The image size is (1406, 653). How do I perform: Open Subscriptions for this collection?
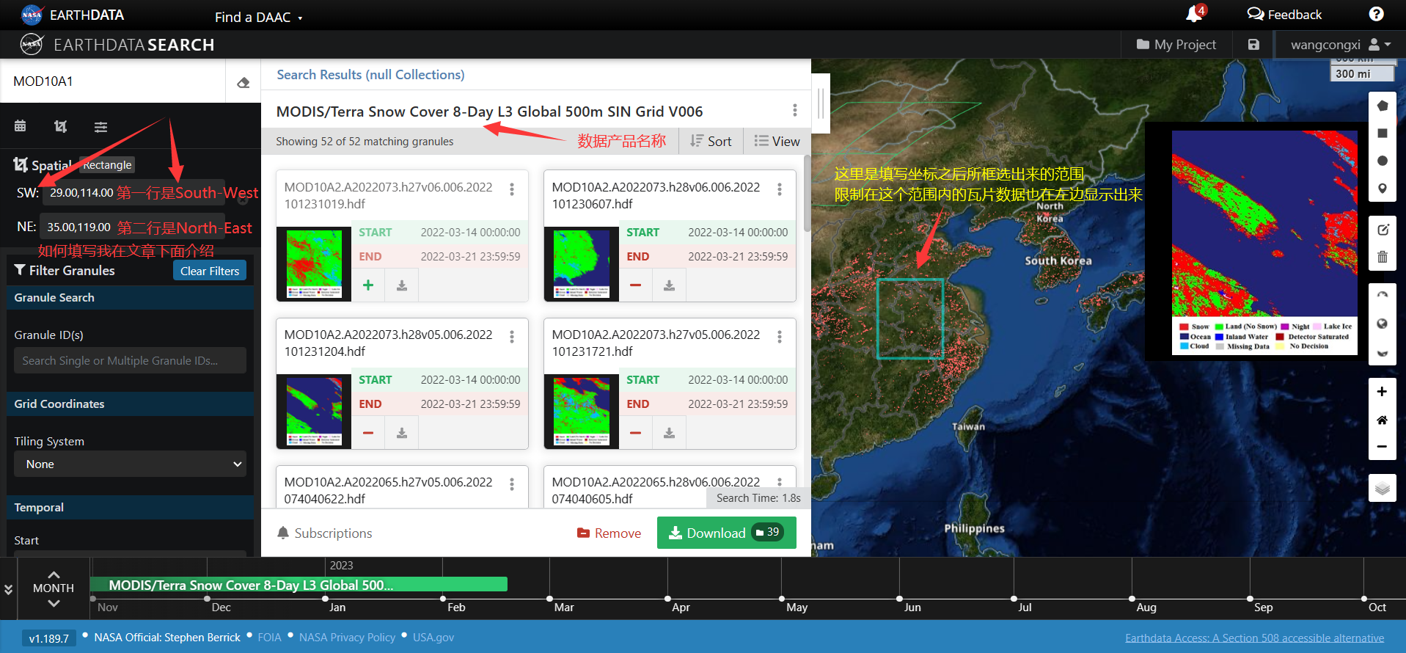[x=324, y=533]
